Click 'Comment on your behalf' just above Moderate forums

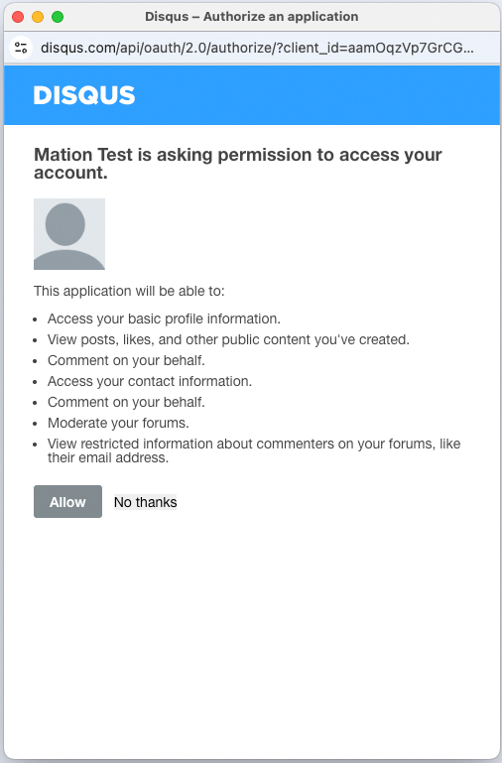click(126, 403)
